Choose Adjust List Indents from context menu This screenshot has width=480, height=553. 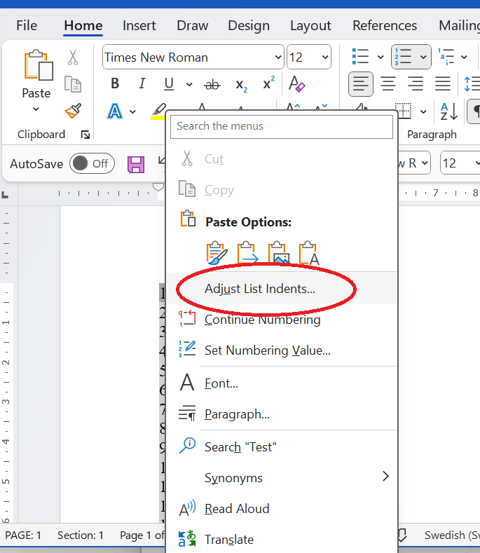[x=282, y=289]
